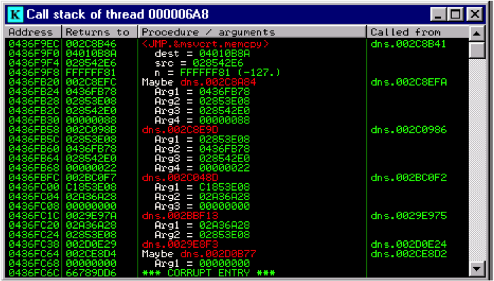The height and width of the screenshot is (281, 494).
Task: Click address 0436FB20
Action: pyautogui.click(x=34, y=82)
